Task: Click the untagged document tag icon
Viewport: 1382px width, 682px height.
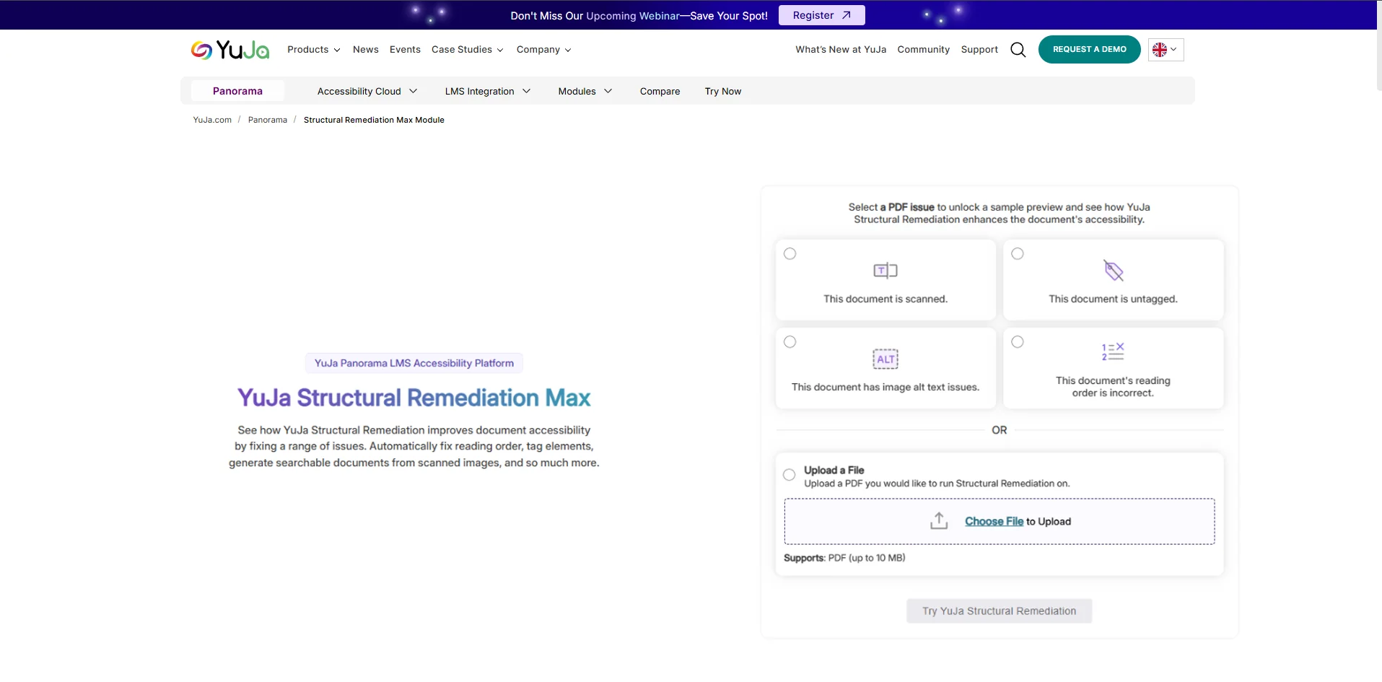Action: [1113, 271]
